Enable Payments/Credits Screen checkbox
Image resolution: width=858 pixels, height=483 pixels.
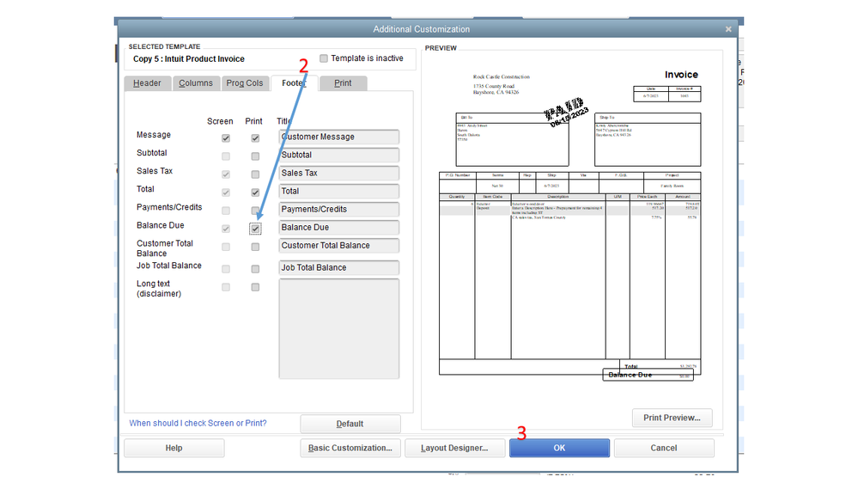[x=225, y=211]
